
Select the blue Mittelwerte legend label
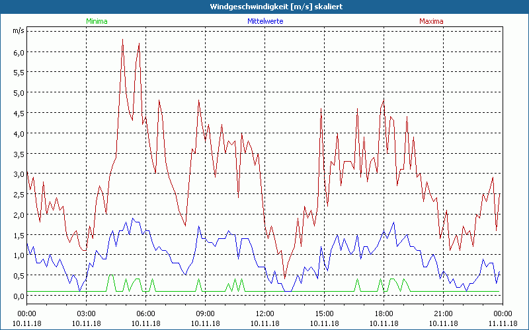[265, 21]
